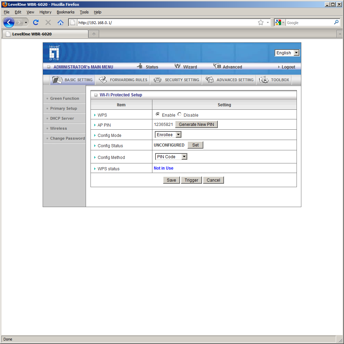
Task: Reload the page with the refresh icon
Action: click(x=36, y=22)
